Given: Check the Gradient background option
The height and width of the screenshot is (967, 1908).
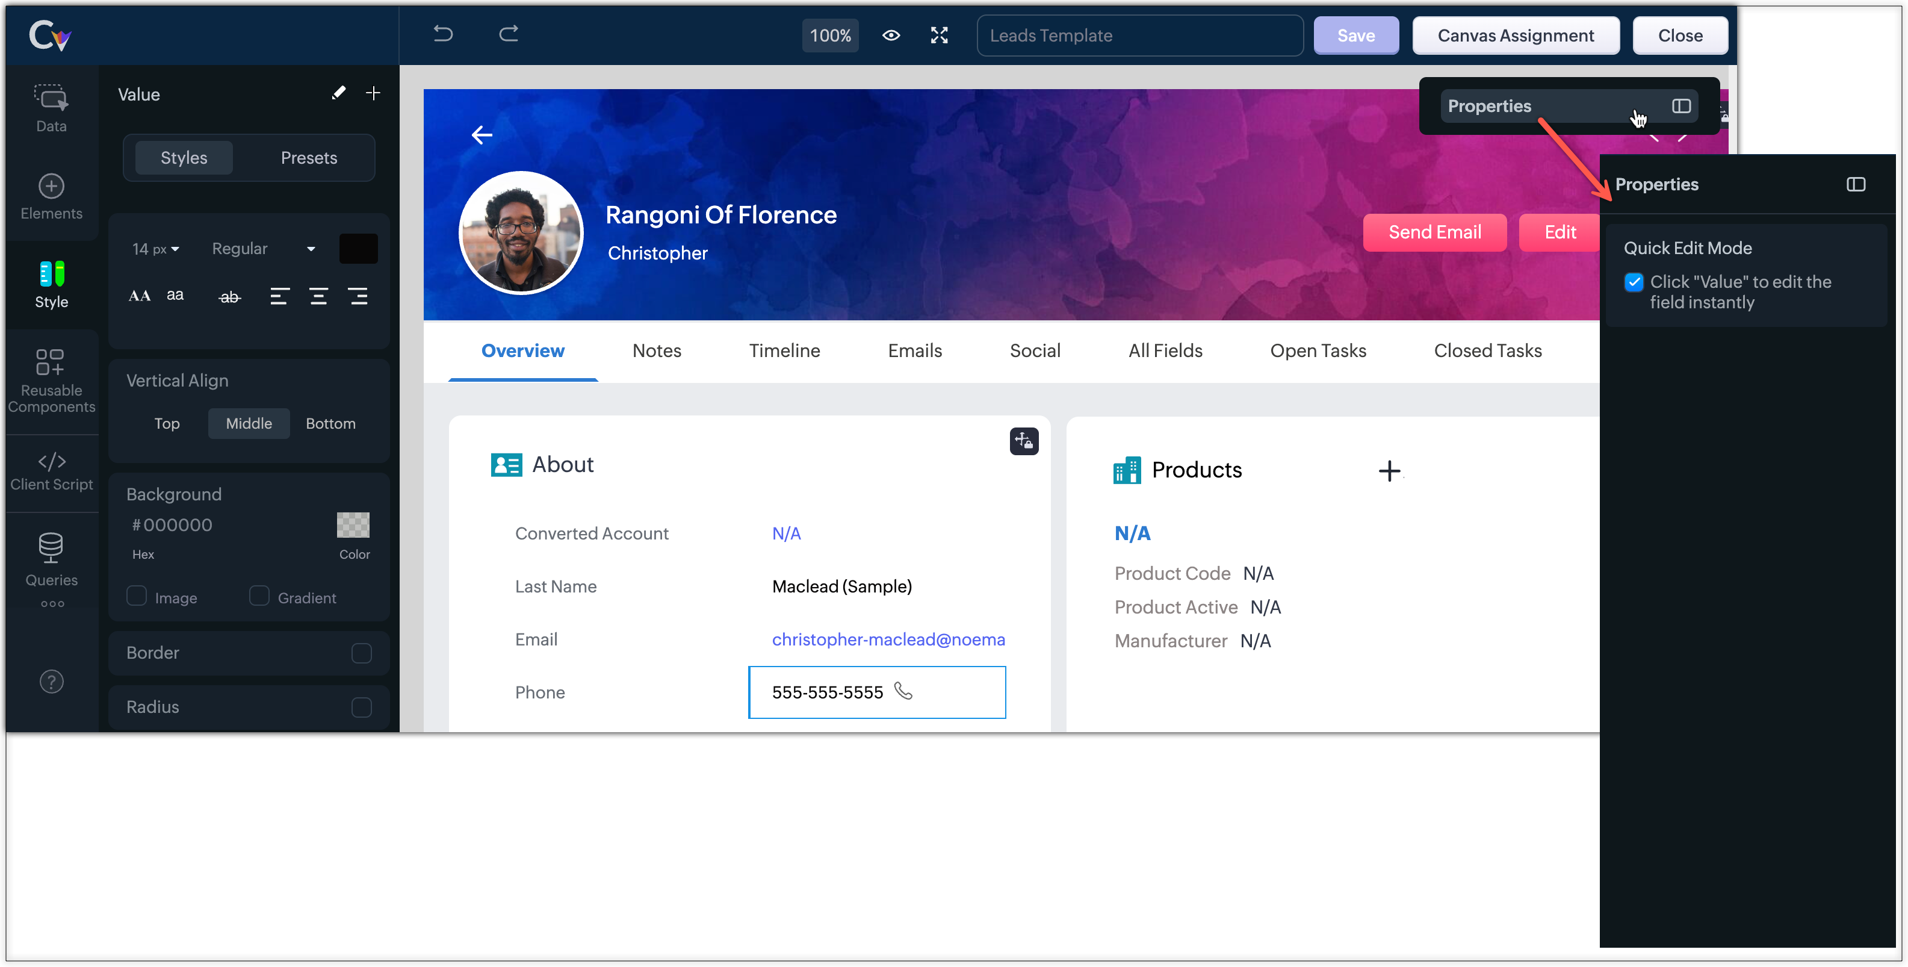Looking at the screenshot, I should pos(259,595).
